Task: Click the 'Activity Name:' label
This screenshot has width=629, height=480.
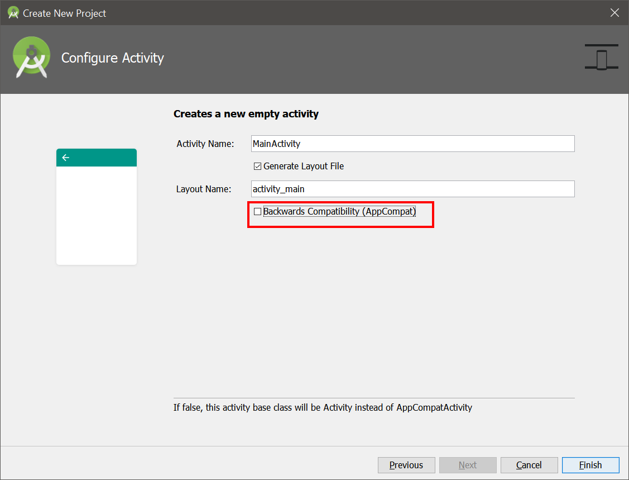Action: click(205, 144)
